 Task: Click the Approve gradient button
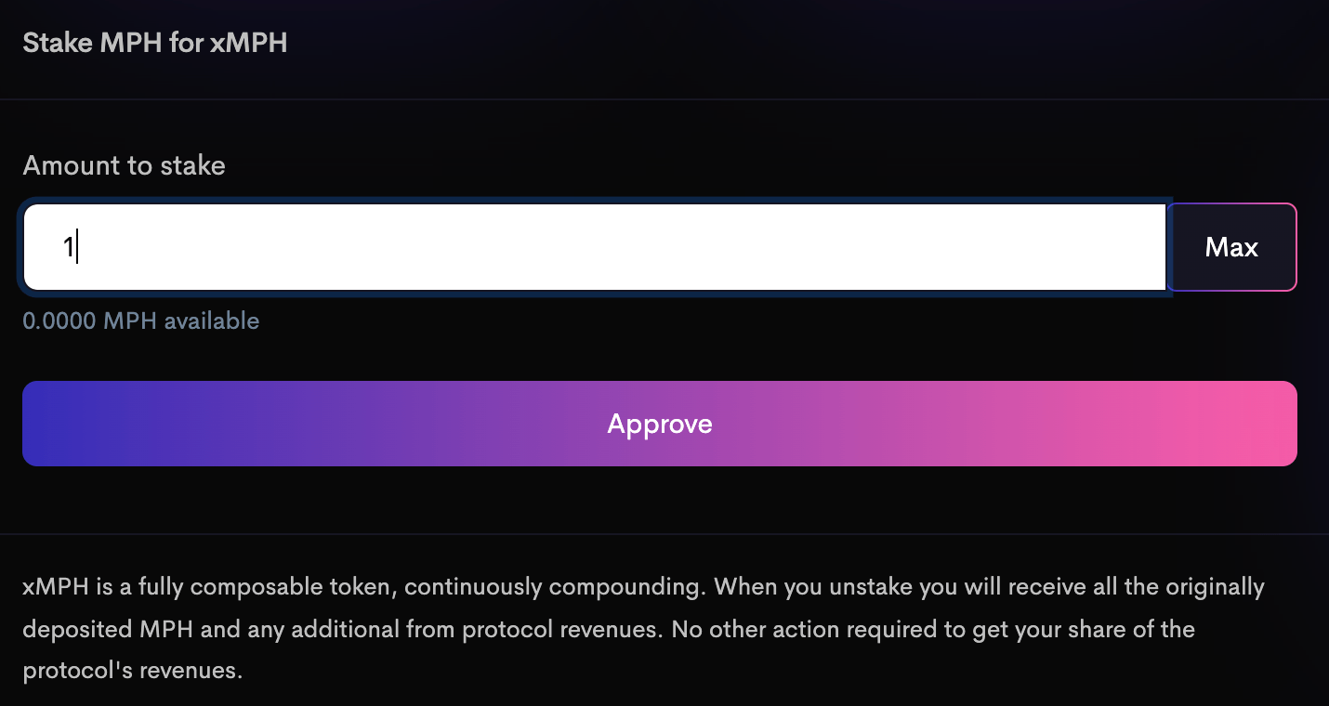click(660, 424)
